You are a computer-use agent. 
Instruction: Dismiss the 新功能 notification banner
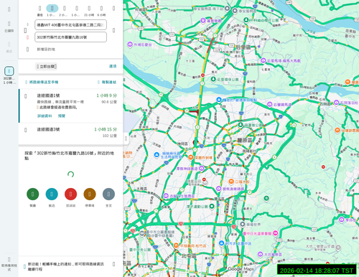pos(113,264)
